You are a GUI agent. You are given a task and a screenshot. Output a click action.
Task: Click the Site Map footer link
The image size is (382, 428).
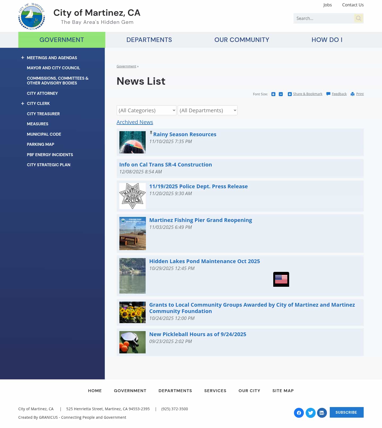point(283,391)
